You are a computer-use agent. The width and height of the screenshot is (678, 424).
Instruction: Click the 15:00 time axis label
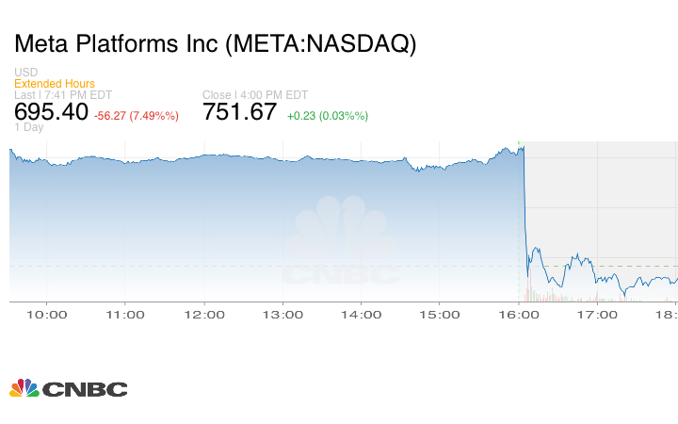tap(440, 315)
